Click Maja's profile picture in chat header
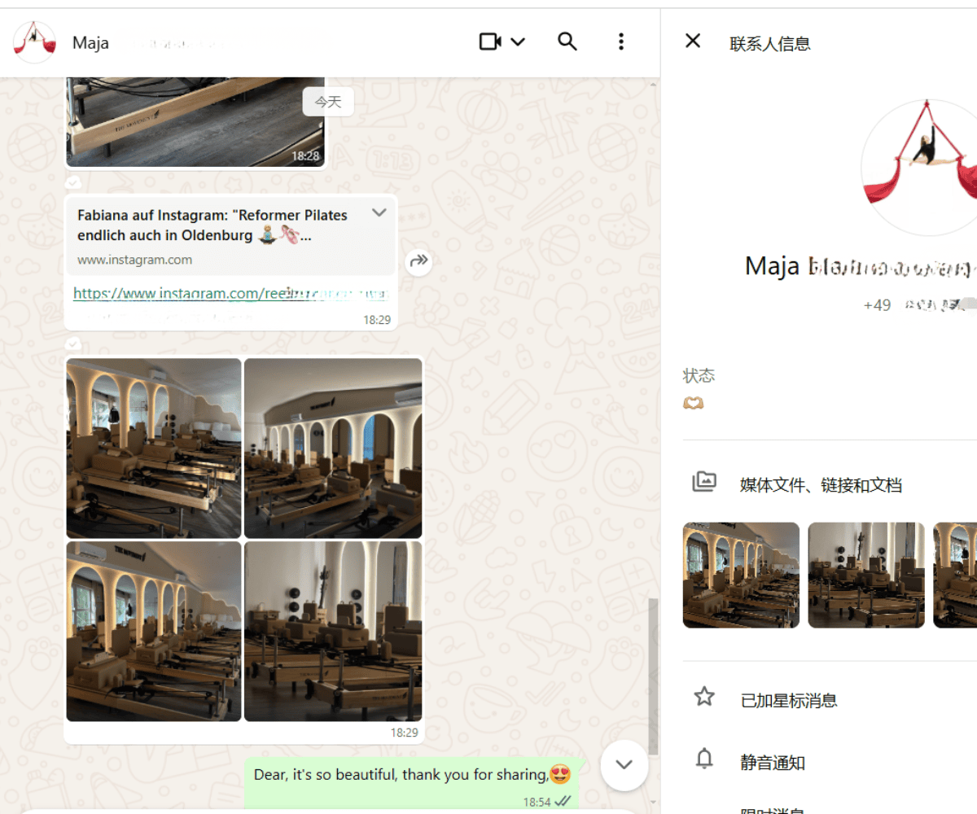The image size is (977, 814). pos(35,42)
